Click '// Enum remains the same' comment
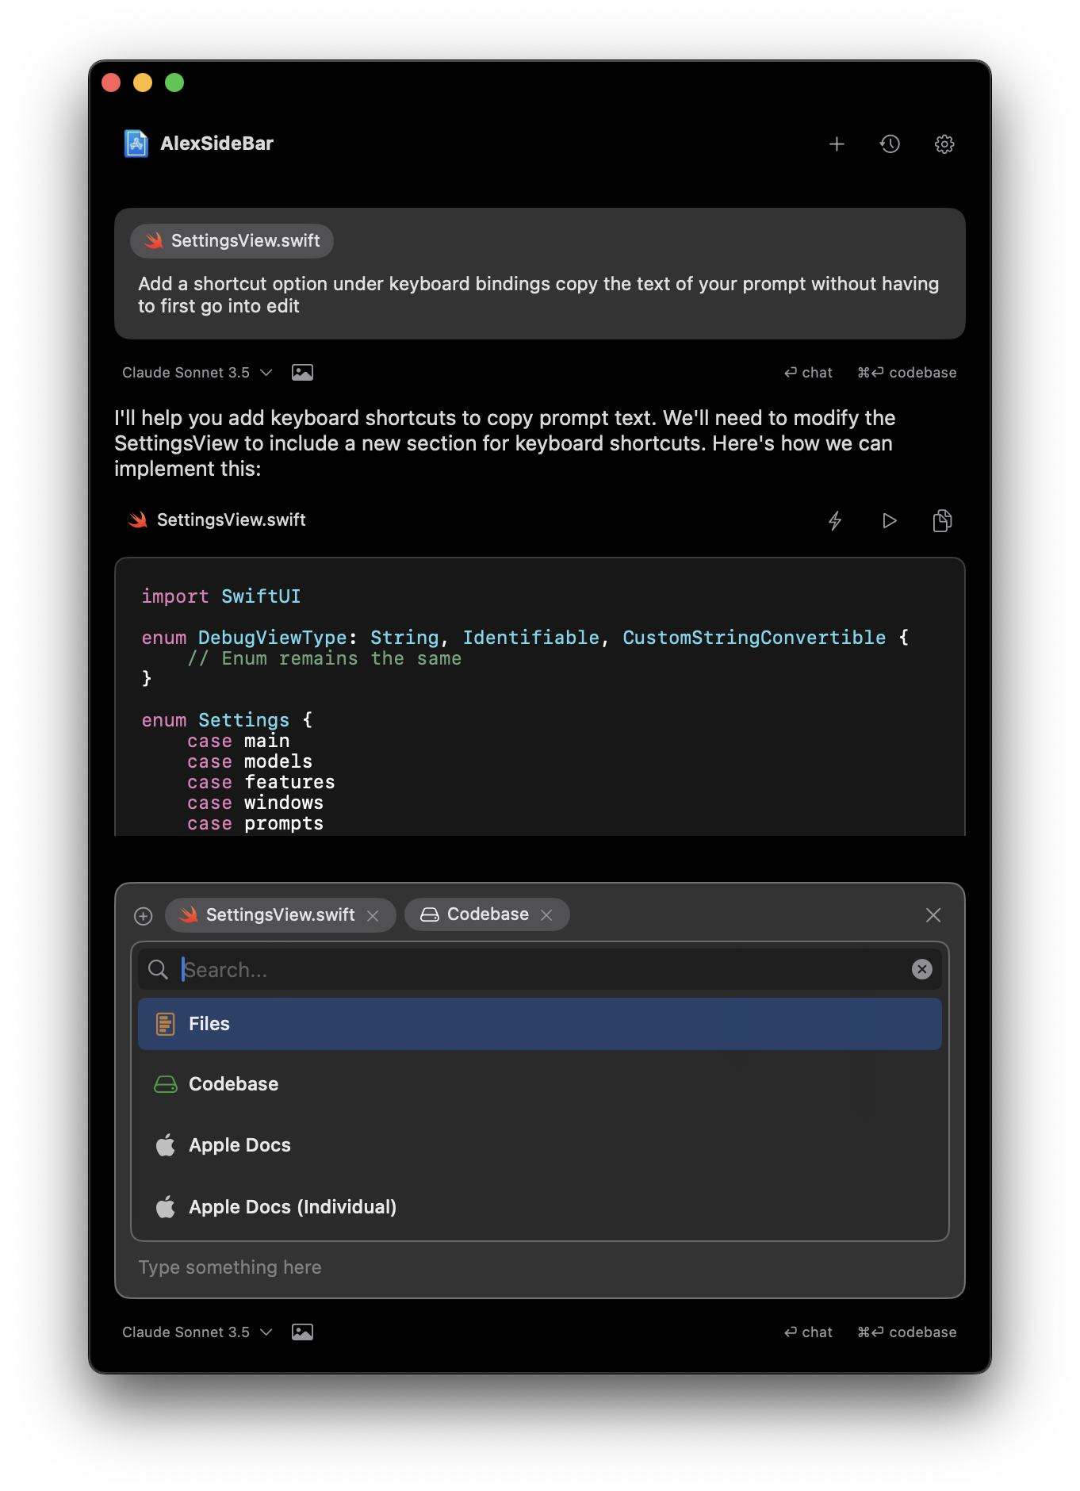The height and width of the screenshot is (1491, 1080). pyautogui.click(x=324, y=658)
